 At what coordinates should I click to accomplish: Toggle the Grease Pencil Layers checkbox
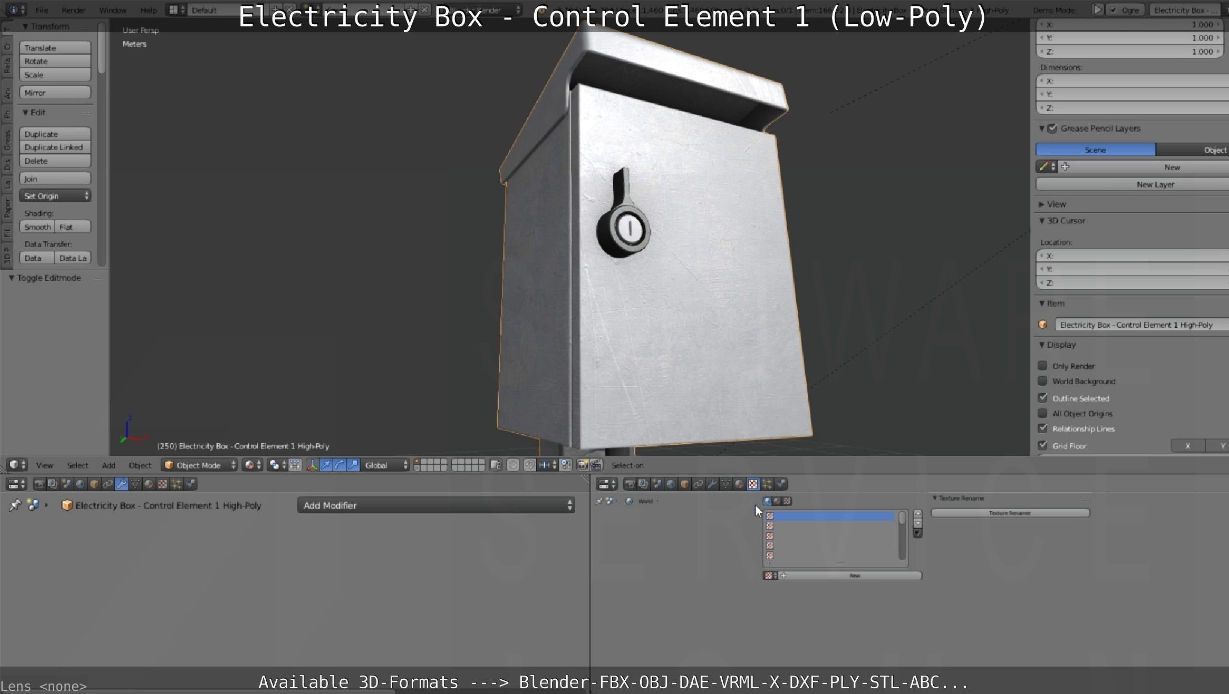pos(1052,128)
